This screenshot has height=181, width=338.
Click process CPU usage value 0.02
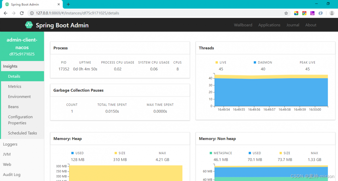[x=118, y=69]
